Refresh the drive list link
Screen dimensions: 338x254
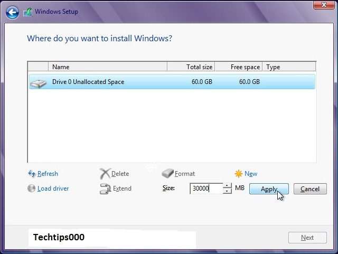48,174
